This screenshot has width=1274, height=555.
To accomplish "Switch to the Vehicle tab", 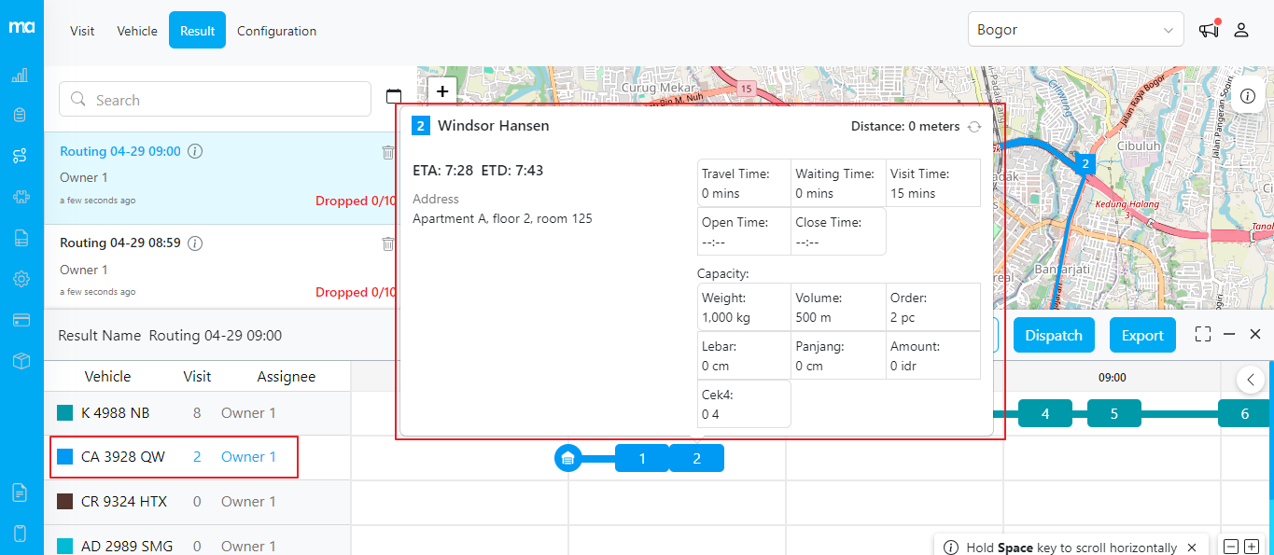I will 137,30.
